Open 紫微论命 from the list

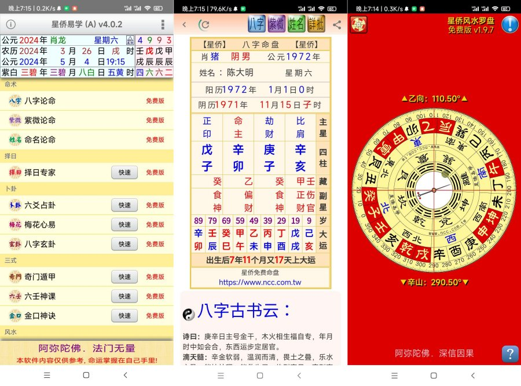coord(41,120)
